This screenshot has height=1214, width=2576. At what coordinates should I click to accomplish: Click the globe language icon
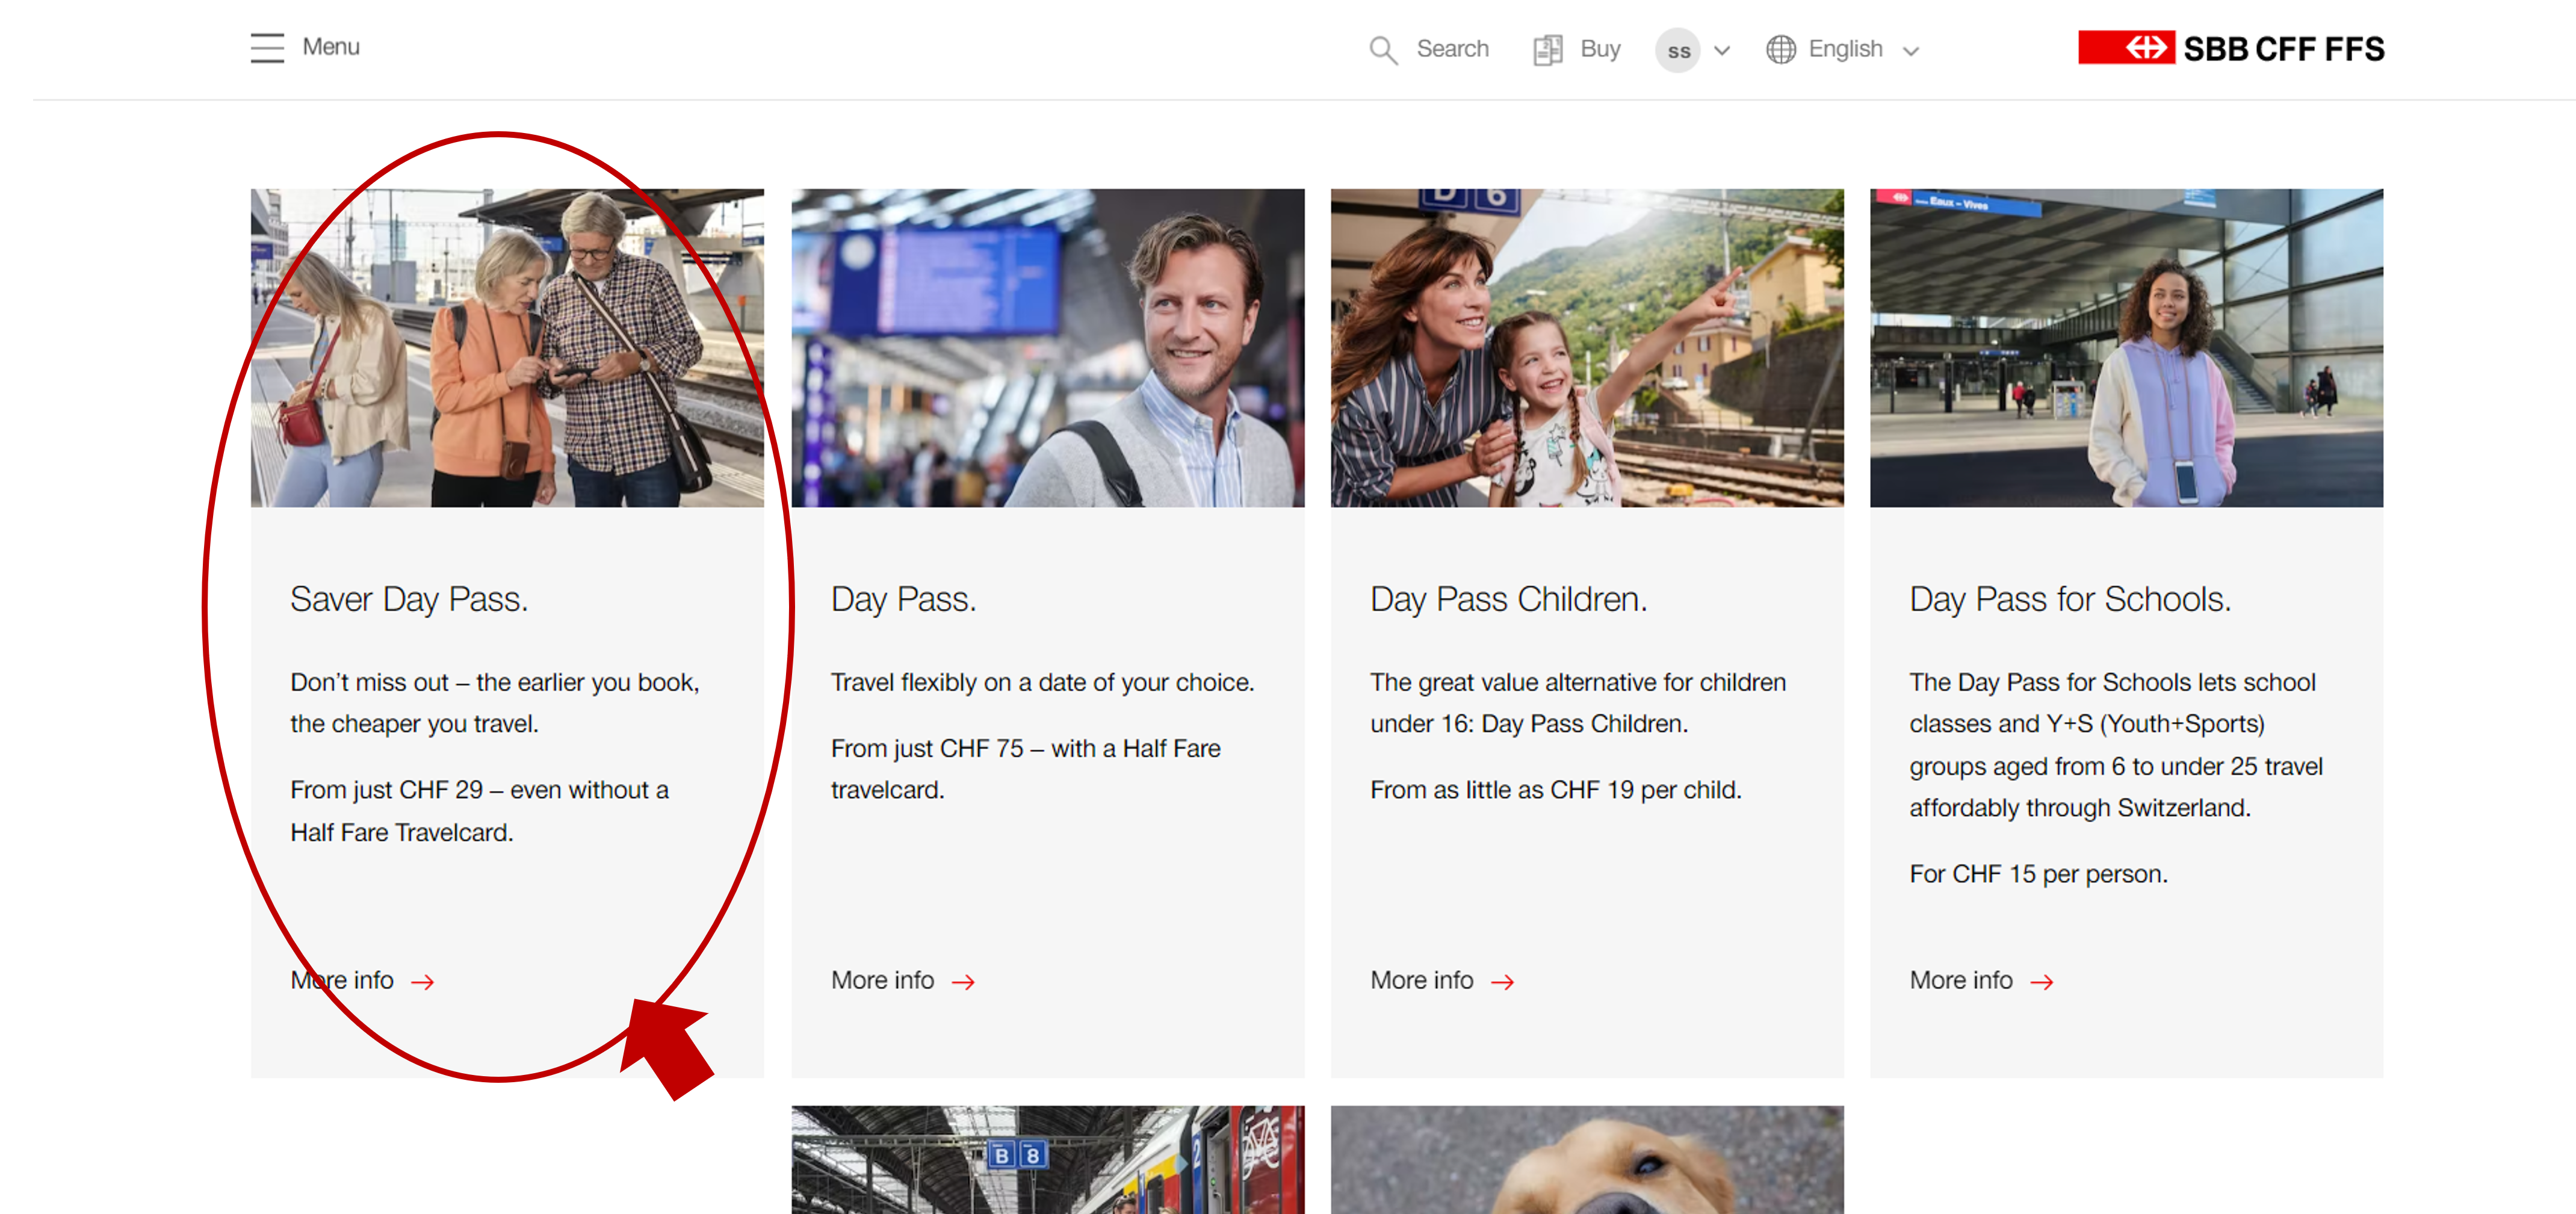(x=1780, y=50)
